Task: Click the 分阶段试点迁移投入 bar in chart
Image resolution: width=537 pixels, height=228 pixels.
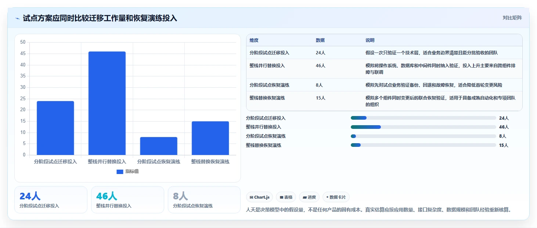Action: pos(55,128)
